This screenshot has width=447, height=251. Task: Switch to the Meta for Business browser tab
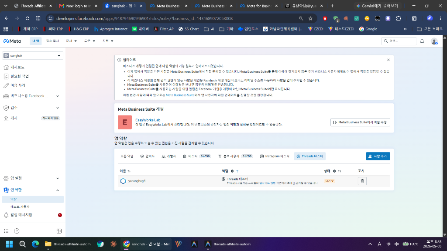(x=258, y=6)
